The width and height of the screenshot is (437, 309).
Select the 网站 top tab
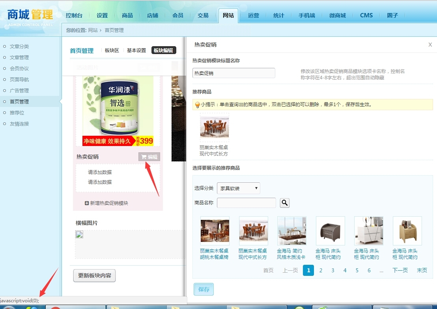[x=228, y=16]
